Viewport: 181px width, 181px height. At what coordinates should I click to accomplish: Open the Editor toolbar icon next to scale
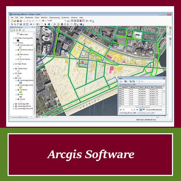(x=68, y=21)
